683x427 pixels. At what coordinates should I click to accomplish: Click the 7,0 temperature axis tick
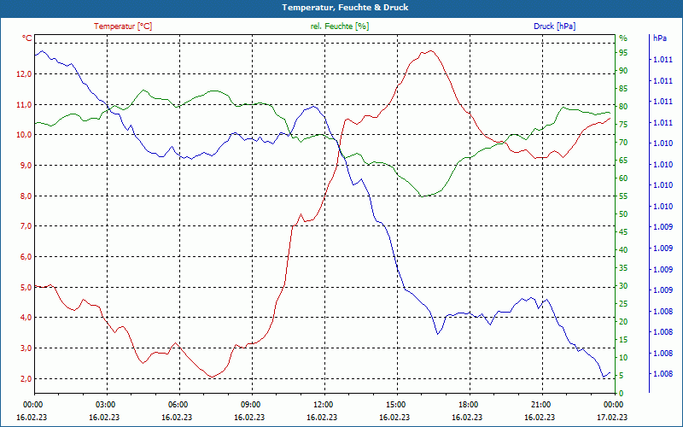tap(26, 226)
